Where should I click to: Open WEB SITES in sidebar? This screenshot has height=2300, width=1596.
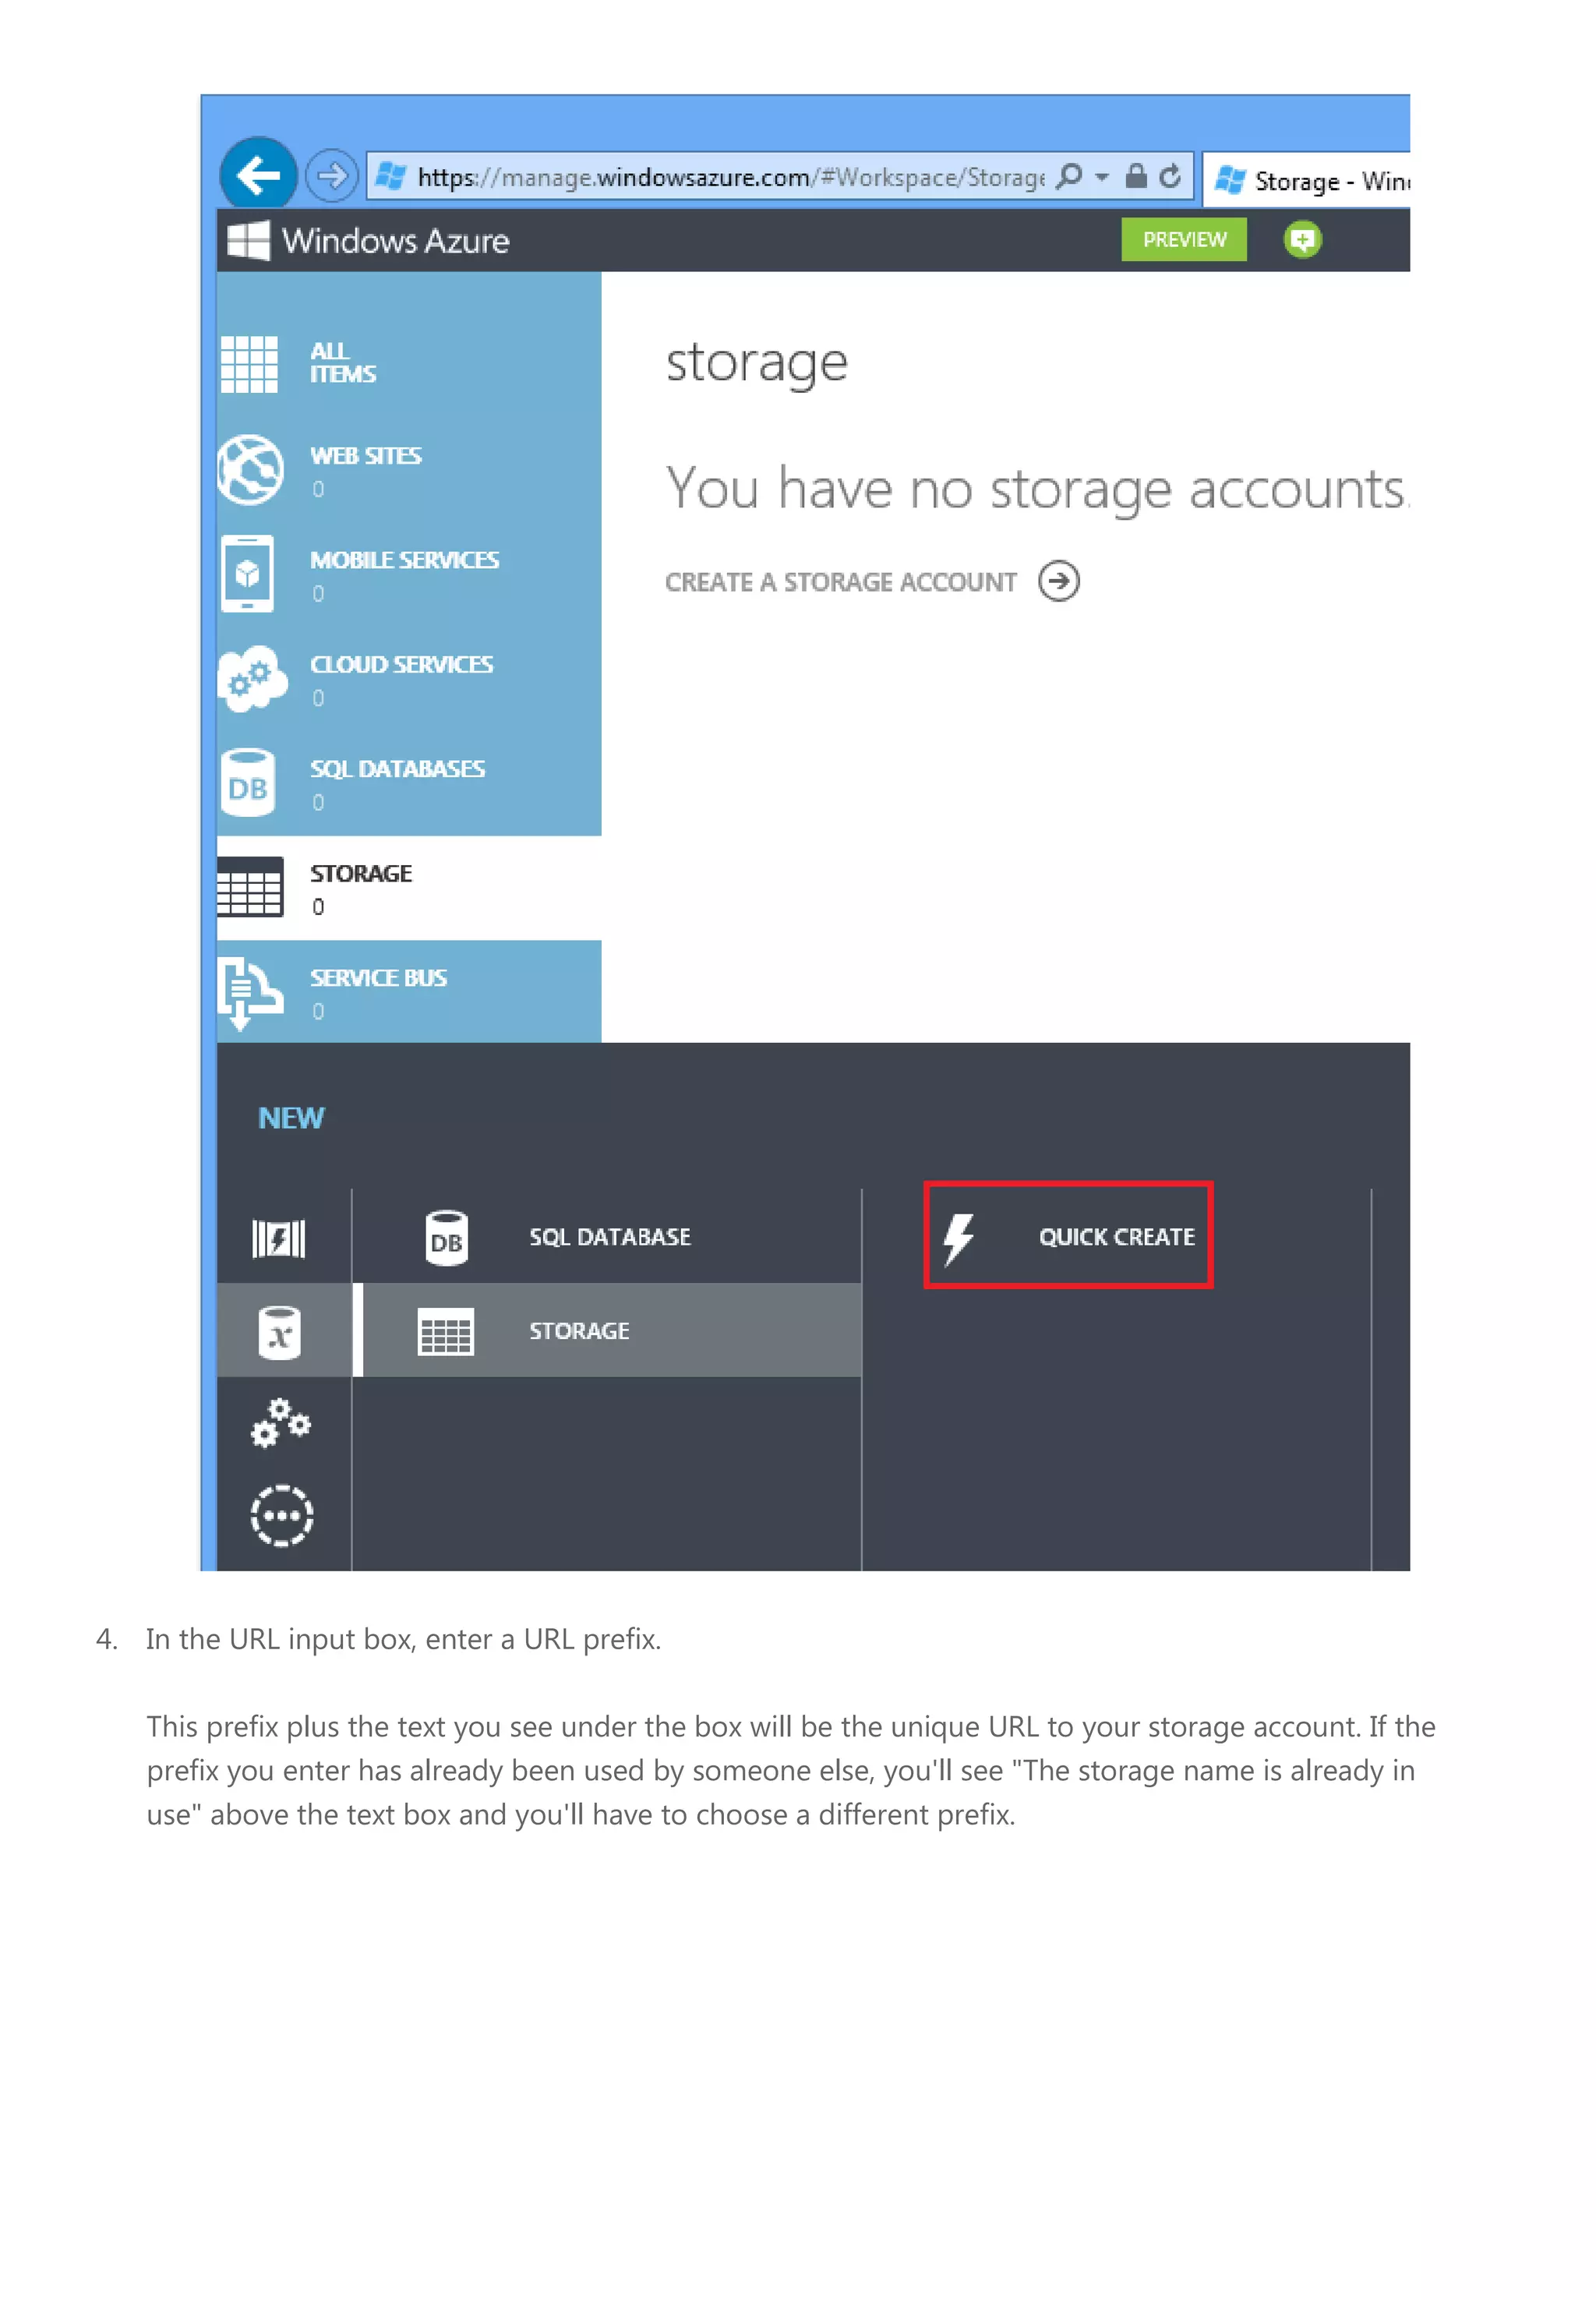pyautogui.click(x=408, y=470)
